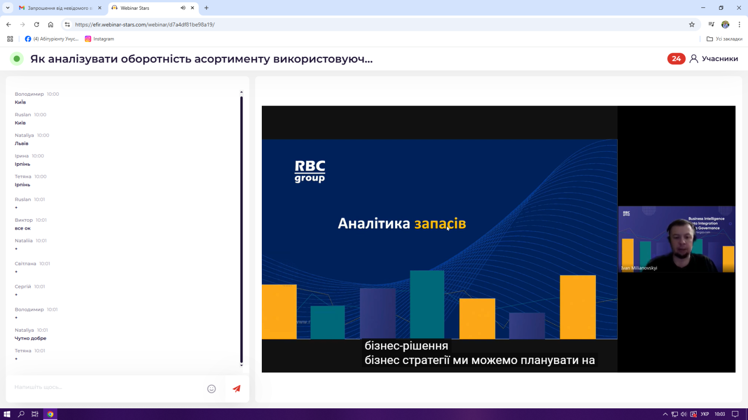Viewport: 748px width, 420px height.
Task: Open the Instagram bookmark
Action: pyautogui.click(x=100, y=39)
